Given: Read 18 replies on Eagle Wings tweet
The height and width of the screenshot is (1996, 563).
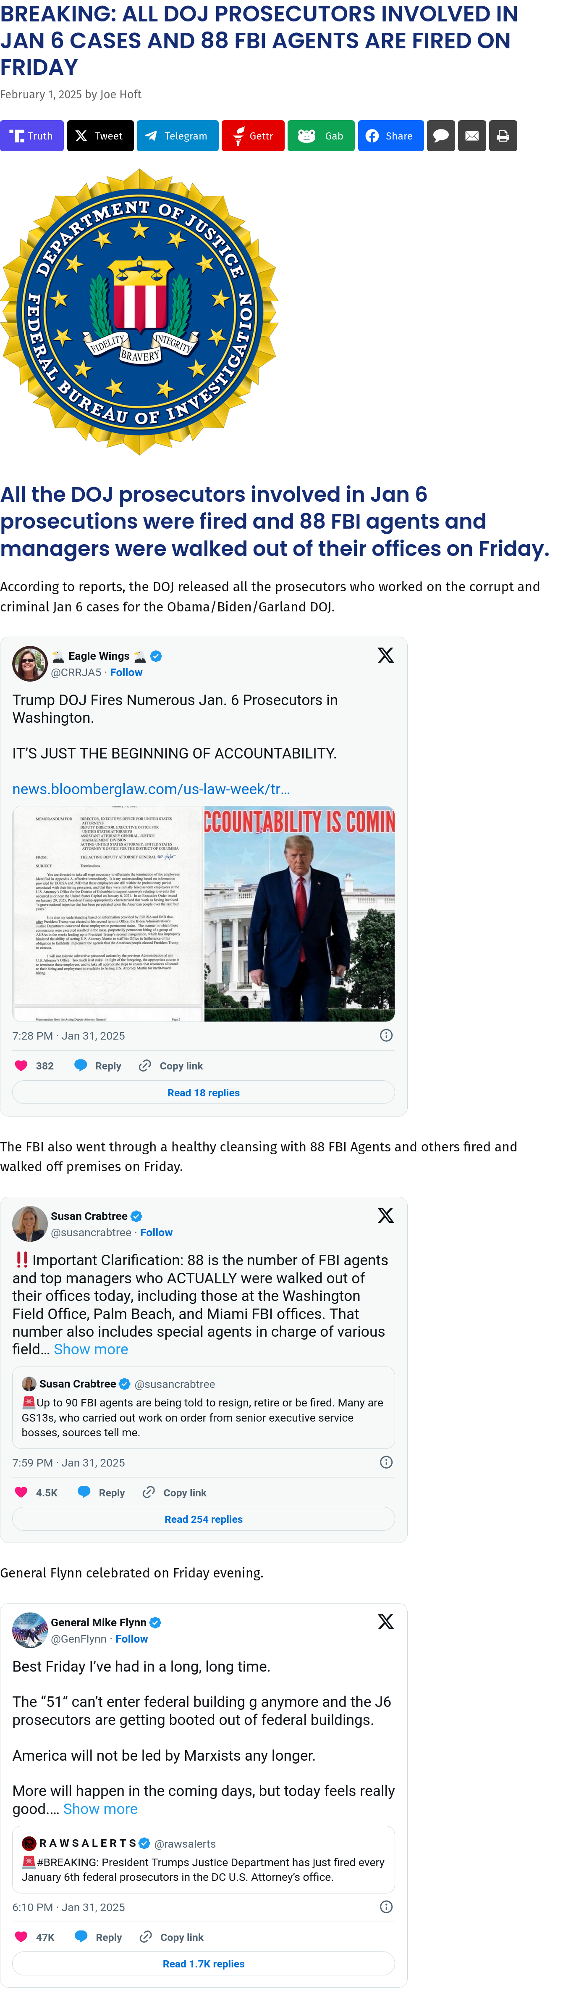Looking at the screenshot, I should point(204,1093).
